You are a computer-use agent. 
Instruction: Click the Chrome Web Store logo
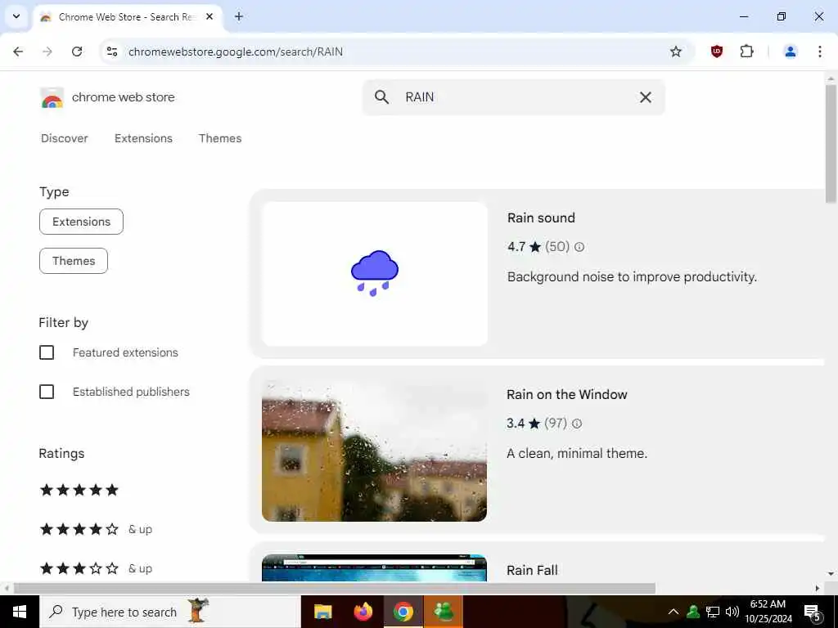pos(52,98)
